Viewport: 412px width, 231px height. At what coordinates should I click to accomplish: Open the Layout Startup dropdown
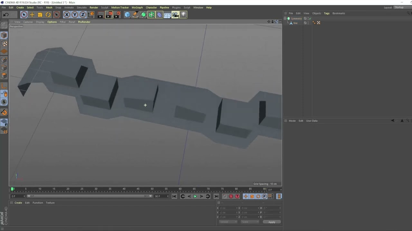click(403, 7)
